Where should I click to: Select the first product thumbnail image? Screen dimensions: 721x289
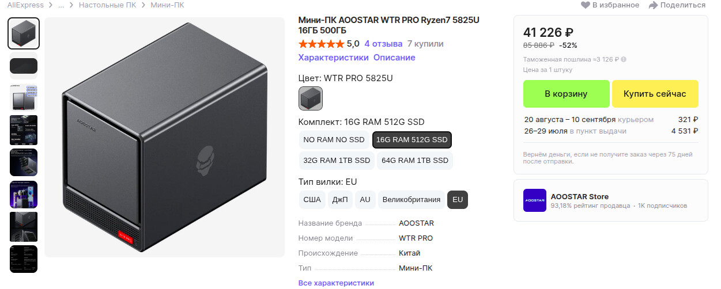pyautogui.click(x=24, y=33)
